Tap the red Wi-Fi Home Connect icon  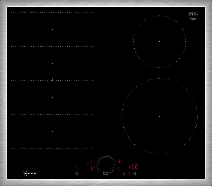coord(77,168)
